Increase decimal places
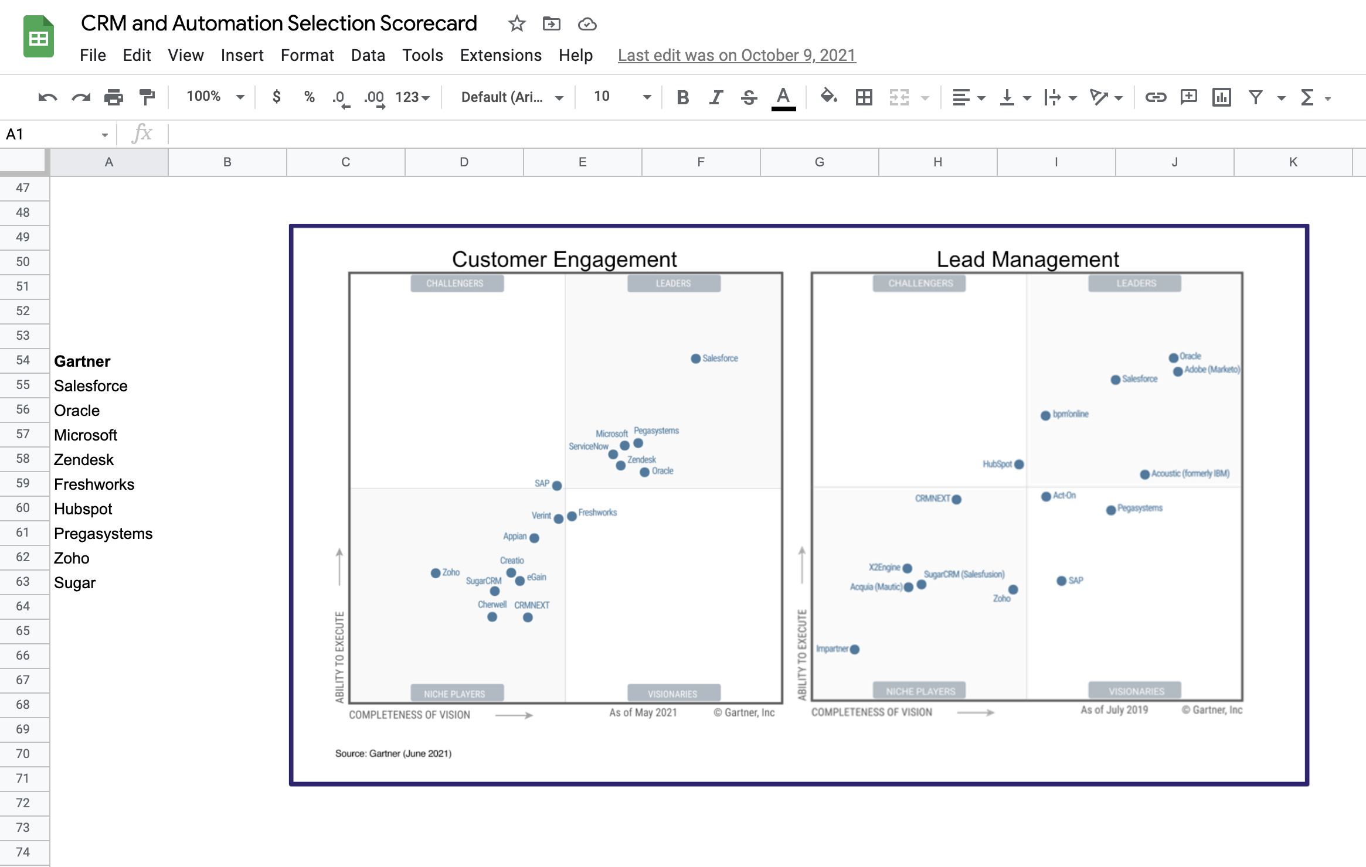Viewport: 1366px width, 867px height. [x=374, y=98]
